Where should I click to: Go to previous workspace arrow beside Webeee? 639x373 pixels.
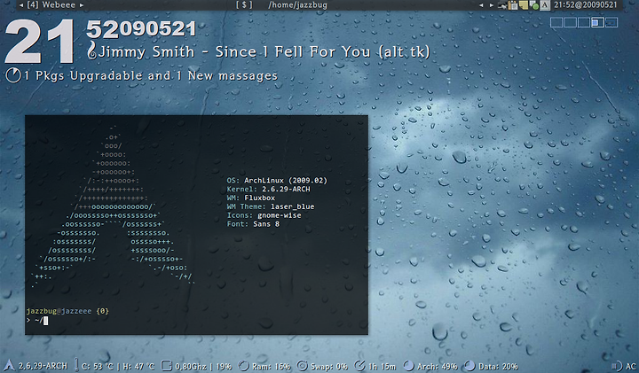point(21,5)
